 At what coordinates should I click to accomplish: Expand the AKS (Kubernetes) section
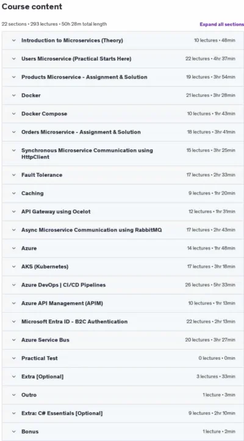(123, 267)
